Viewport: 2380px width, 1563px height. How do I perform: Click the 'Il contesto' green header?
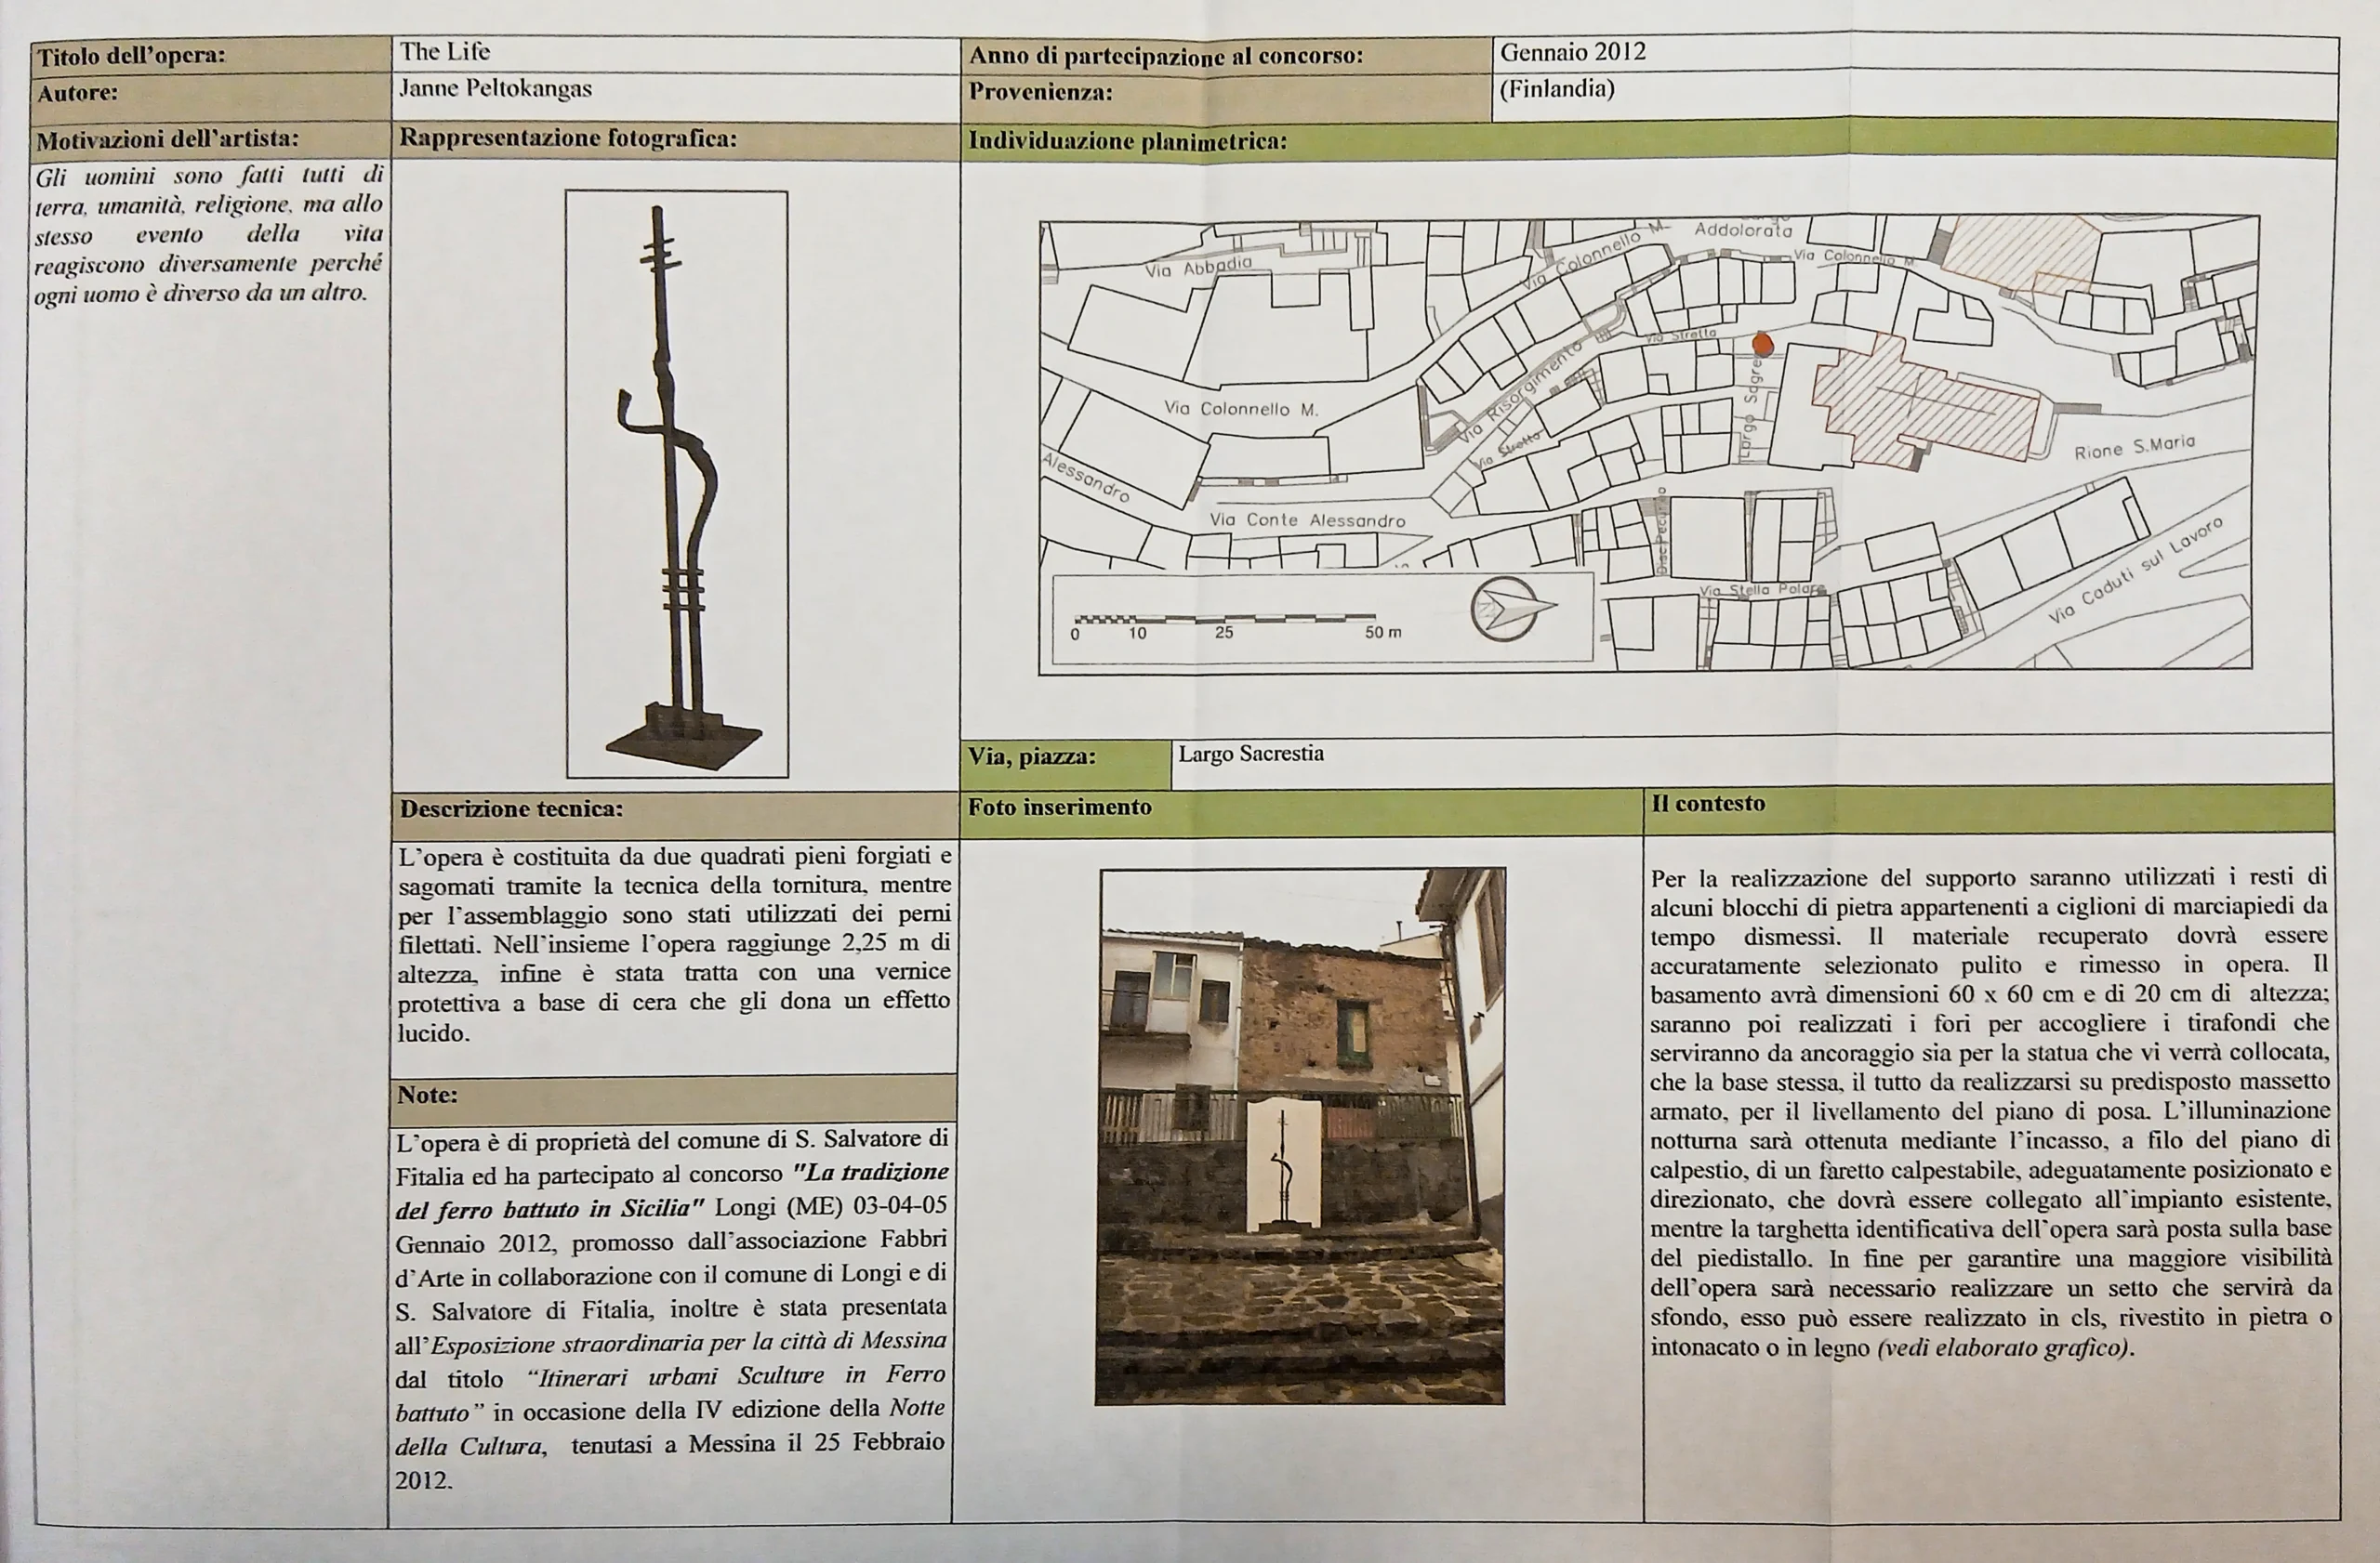pos(1708,804)
